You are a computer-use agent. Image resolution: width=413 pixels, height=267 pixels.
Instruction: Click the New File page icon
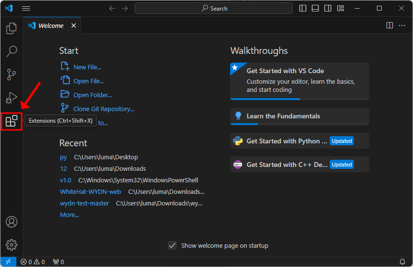pos(65,66)
